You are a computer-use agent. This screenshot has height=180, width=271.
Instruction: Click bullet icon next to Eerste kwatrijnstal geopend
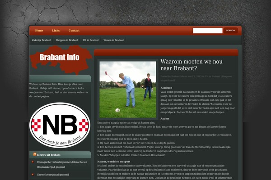33,175
